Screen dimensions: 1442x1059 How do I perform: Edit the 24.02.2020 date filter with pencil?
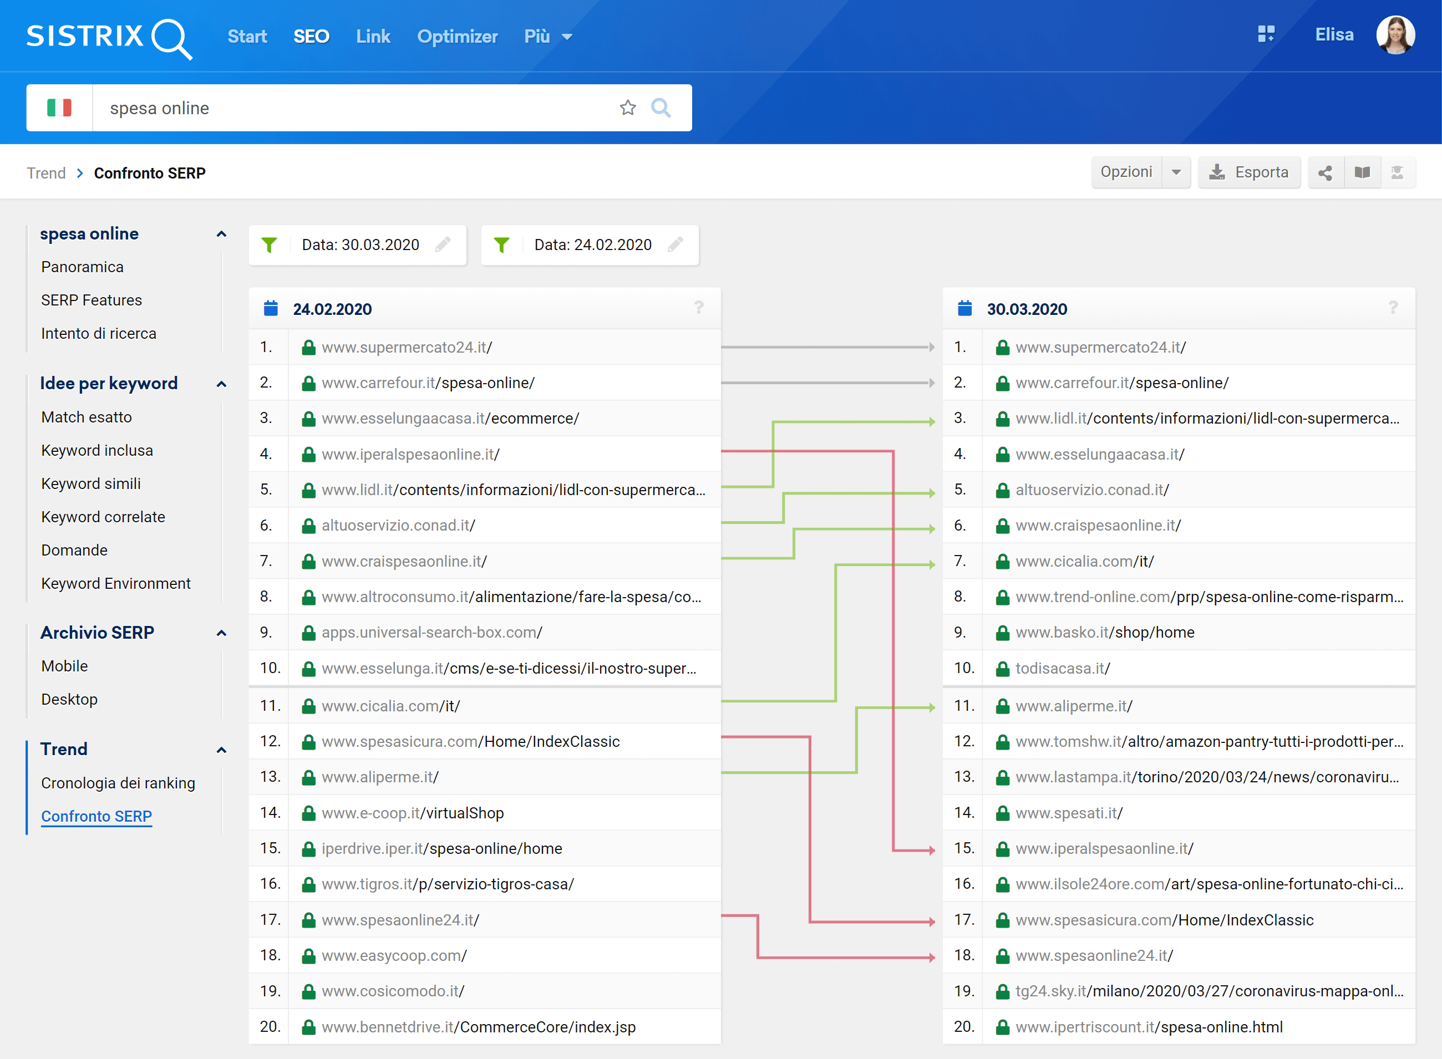point(675,245)
